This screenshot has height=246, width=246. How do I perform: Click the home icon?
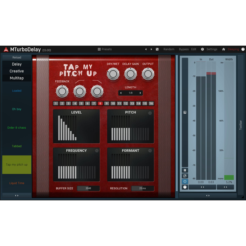224,49
